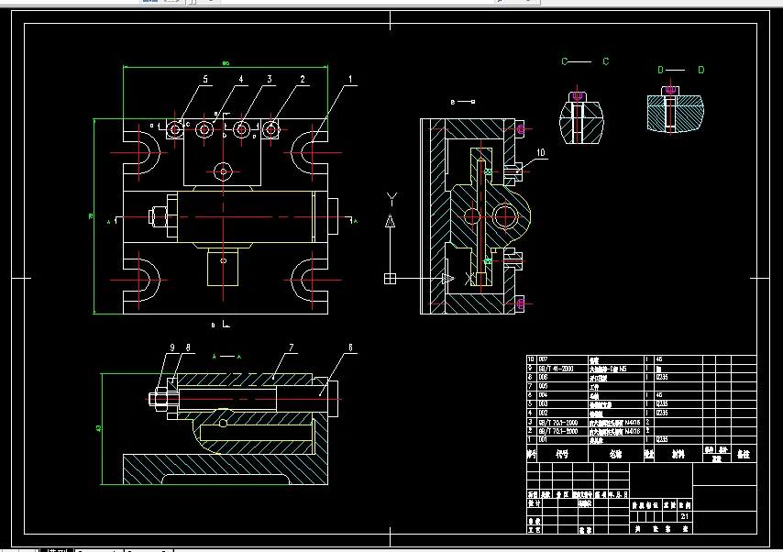Click the UCS icon Y axis label

(x=392, y=200)
